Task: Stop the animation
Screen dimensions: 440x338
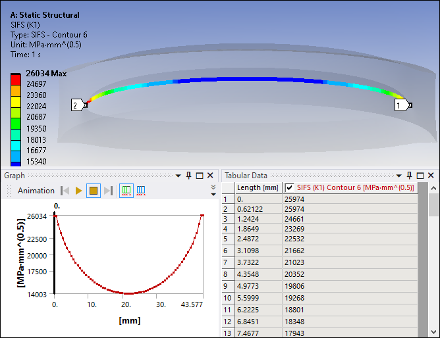Action: pyautogui.click(x=94, y=191)
